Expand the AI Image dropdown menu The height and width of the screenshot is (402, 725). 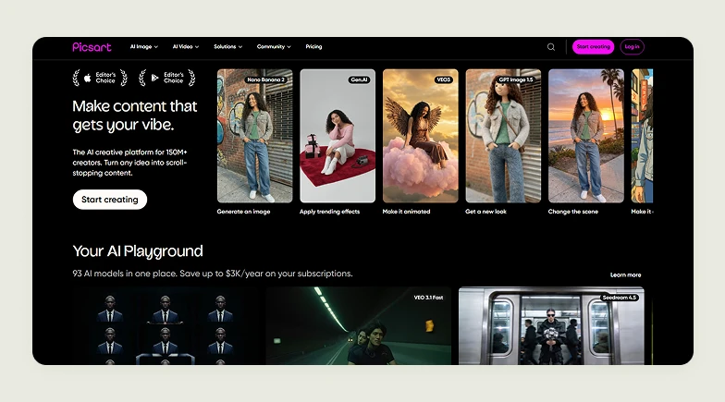pos(144,46)
